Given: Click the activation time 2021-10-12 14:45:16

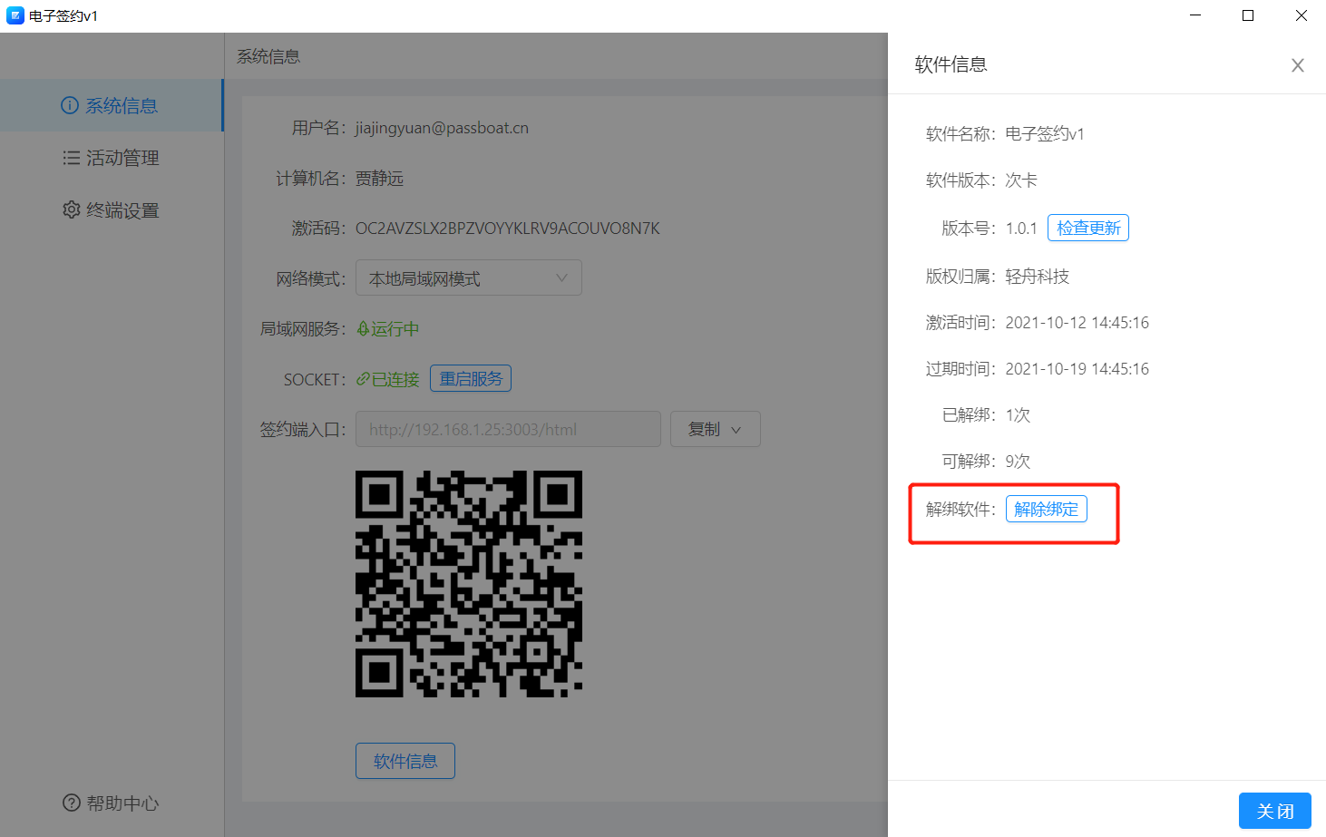Looking at the screenshot, I should point(1077,322).
